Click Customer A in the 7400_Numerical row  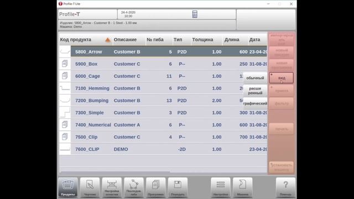click(127, 125)
